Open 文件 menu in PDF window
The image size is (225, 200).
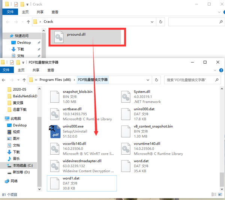6,70
